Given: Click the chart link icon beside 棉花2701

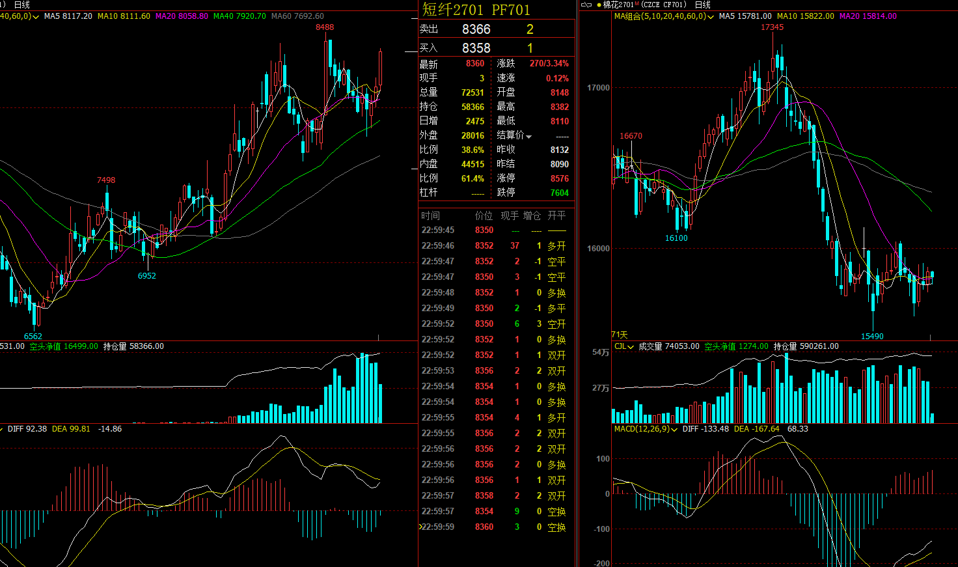Looking at the screenshot, I should (x=586, y=5).
